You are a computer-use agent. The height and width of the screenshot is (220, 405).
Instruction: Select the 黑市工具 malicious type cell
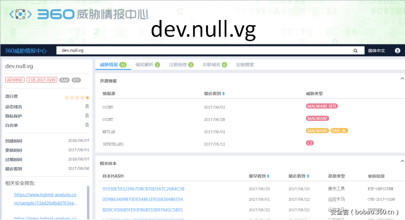tap(336, 189)
